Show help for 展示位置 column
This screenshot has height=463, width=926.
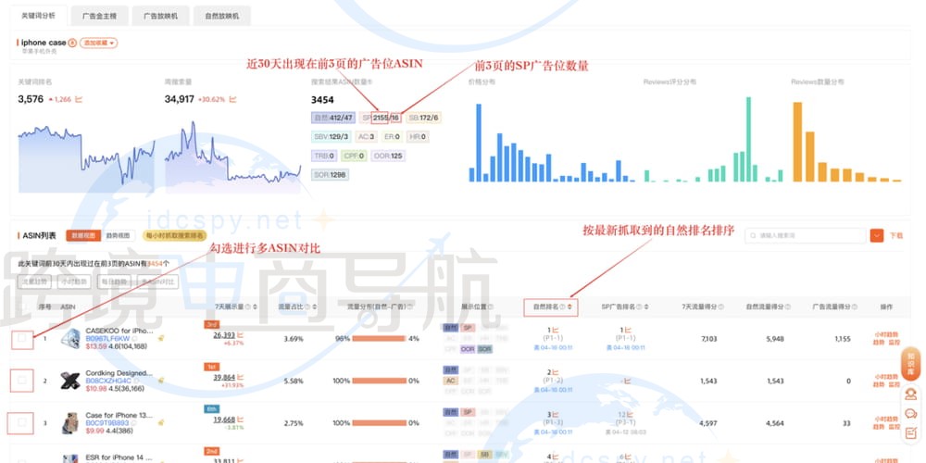point(491,307)
